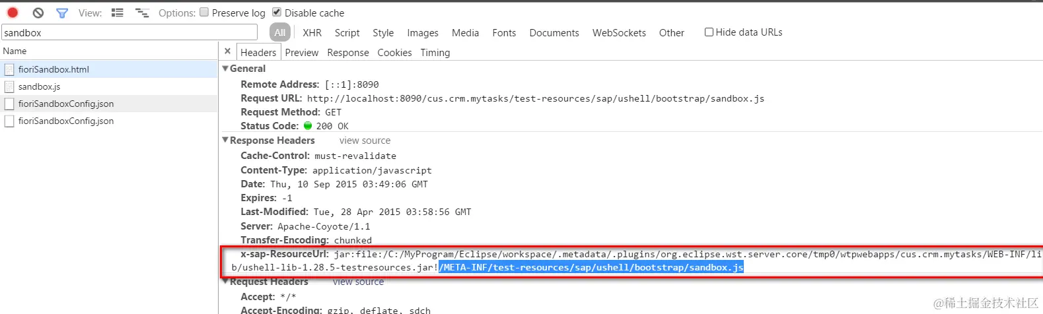Open the Headers tab
Screen dimensions: 1043x314
click(x=258, y=52)
